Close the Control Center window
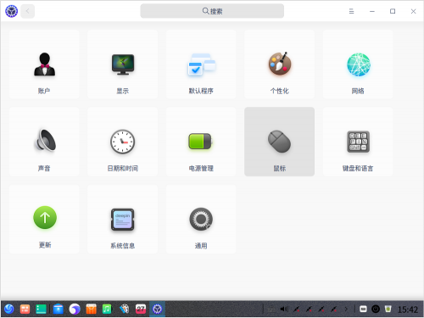The height and width of the screenshot is (318, 424). click(413, 11)
